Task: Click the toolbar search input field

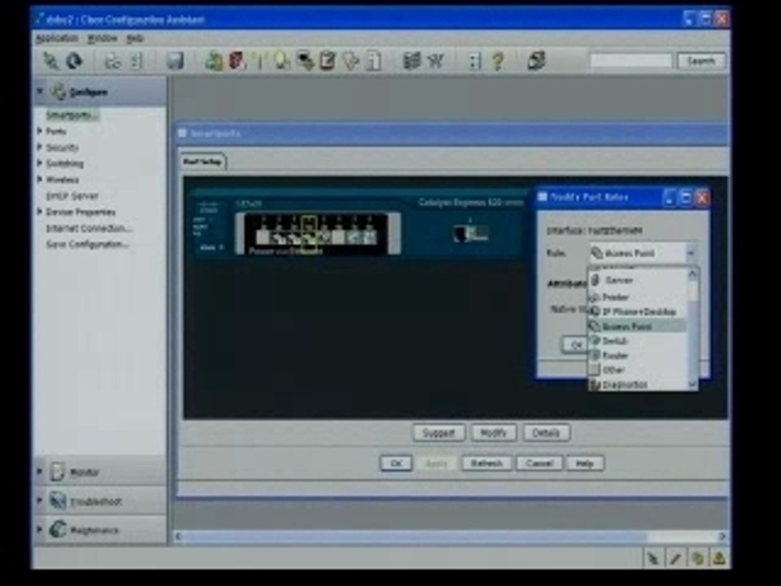Action: coord(631,61)
